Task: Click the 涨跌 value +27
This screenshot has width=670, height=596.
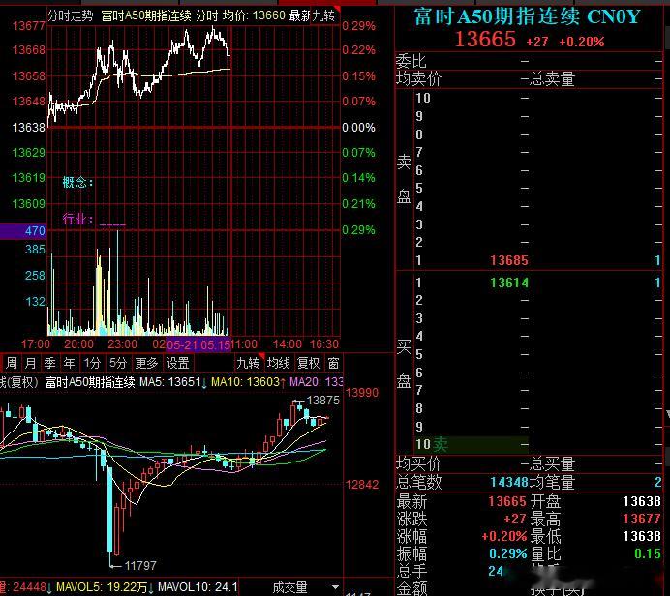Action: (x=515, y=519)
